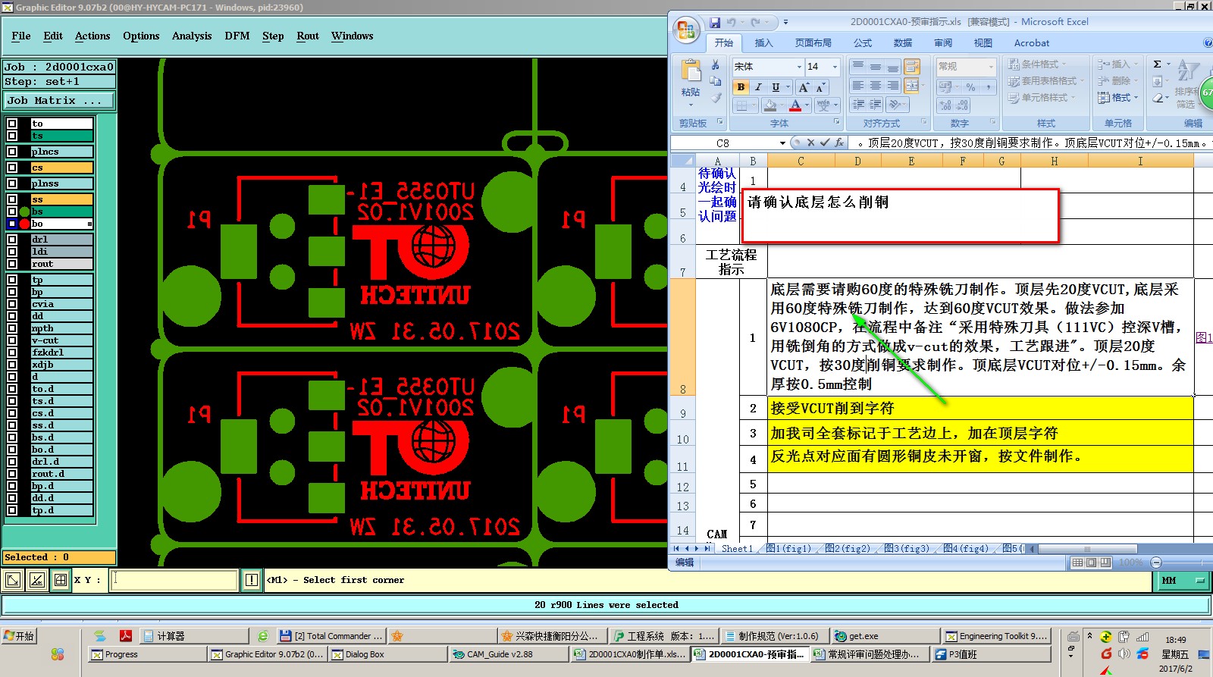
Task: Open the font size dropdown showing 14
Action: (835, 67)
